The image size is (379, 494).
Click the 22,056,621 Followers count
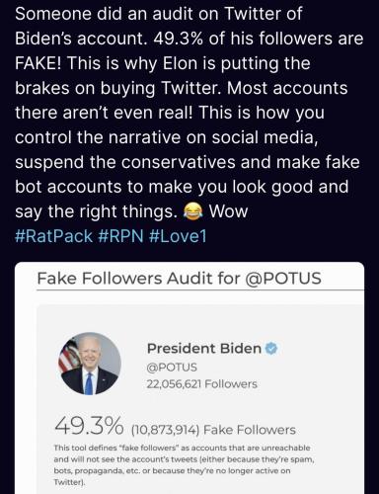click(201, 383)
